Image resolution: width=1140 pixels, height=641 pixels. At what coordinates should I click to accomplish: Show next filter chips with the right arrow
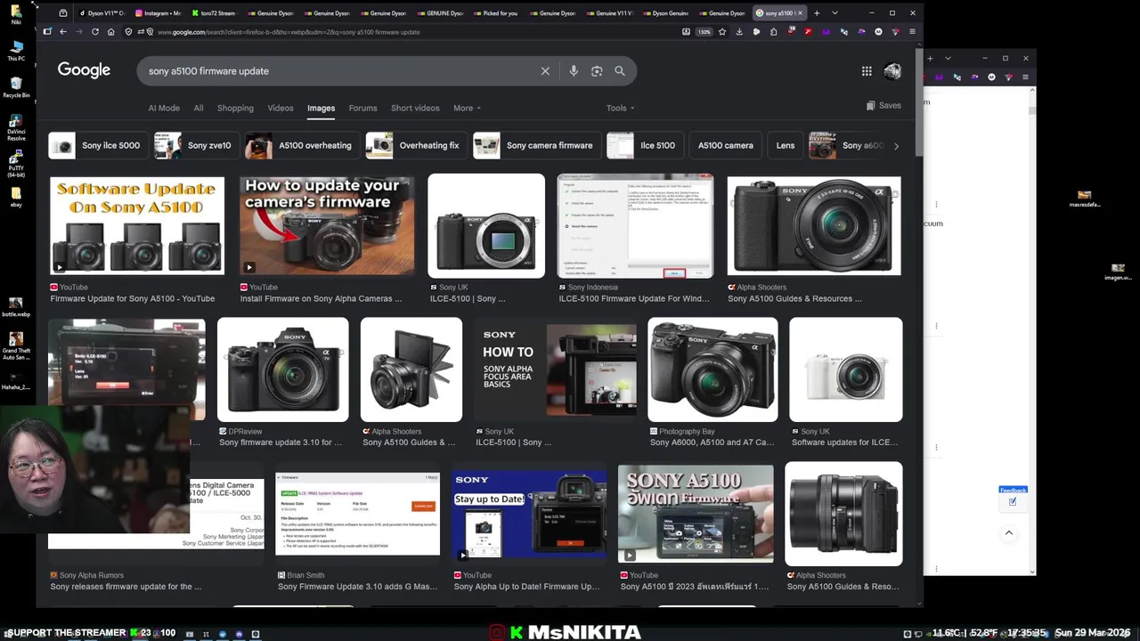pos(896,146)
